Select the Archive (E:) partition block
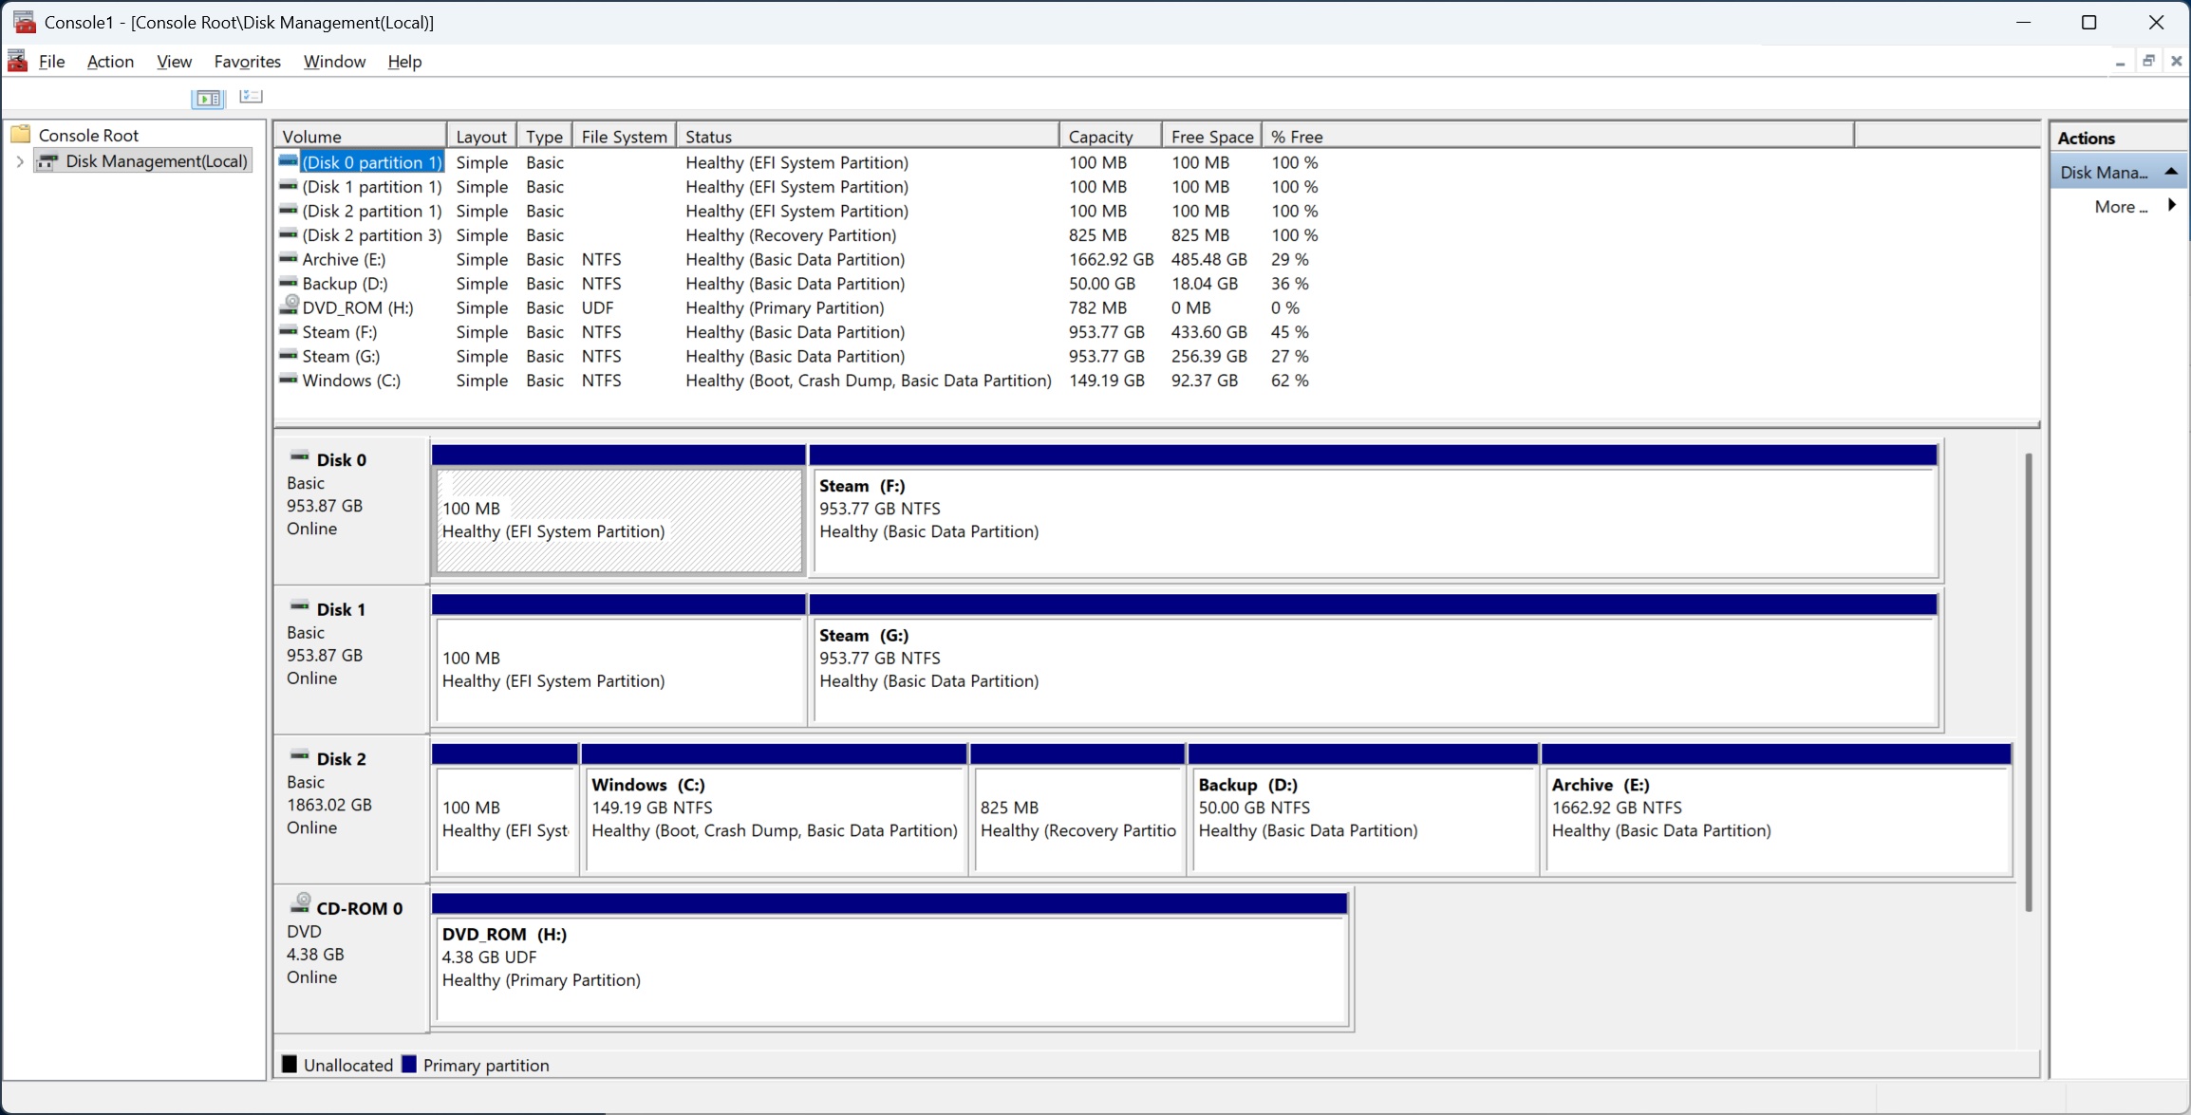 1777,808
